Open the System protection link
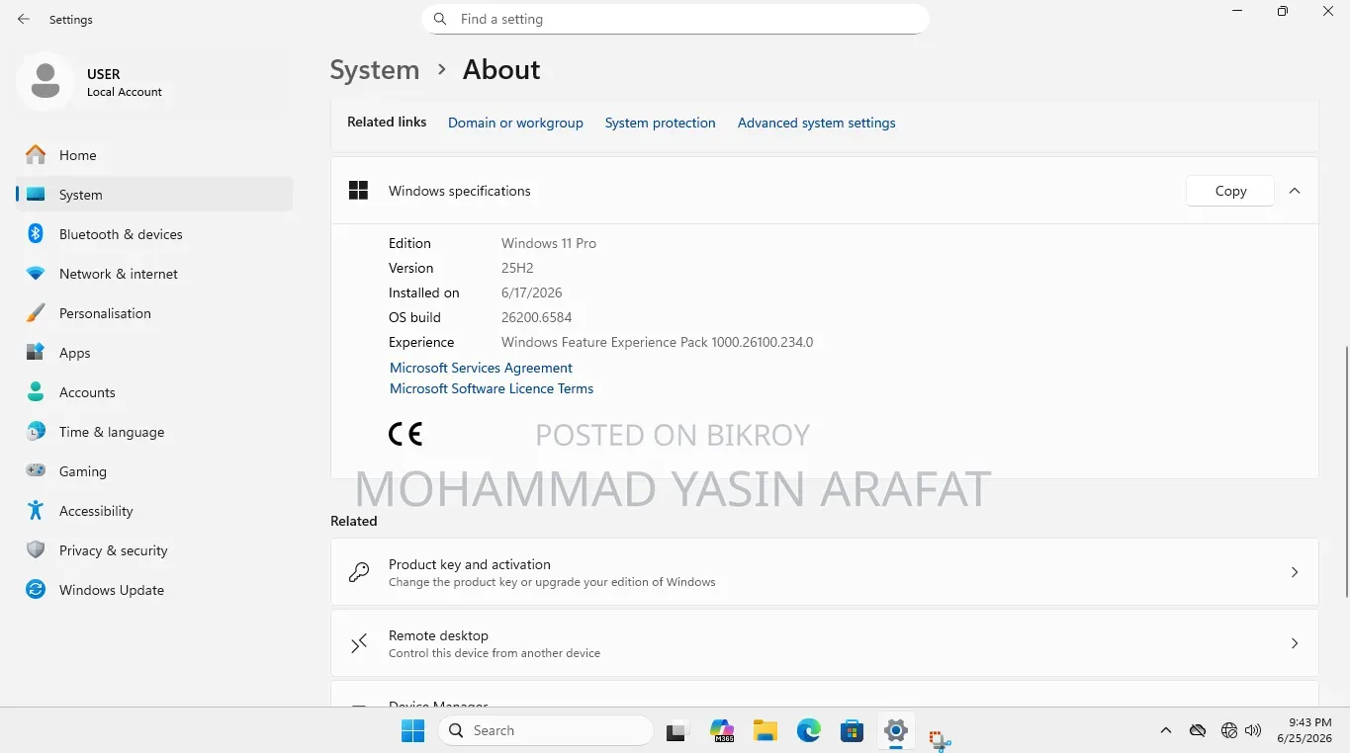The height and width of the screenshot is (753, 1350). pyautogui.click(x=660, y=123)
